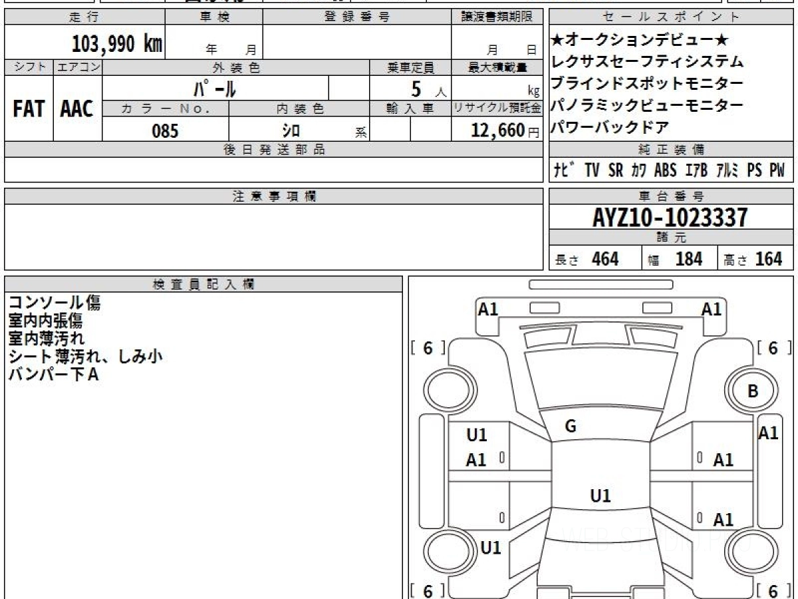Select the 車台番号 header
This screenshot has height=599, width=798.
tap(672, 196)
